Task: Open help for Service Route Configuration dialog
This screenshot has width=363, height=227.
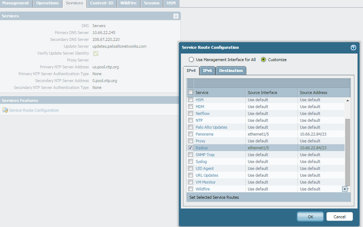Action: [353, 47]
